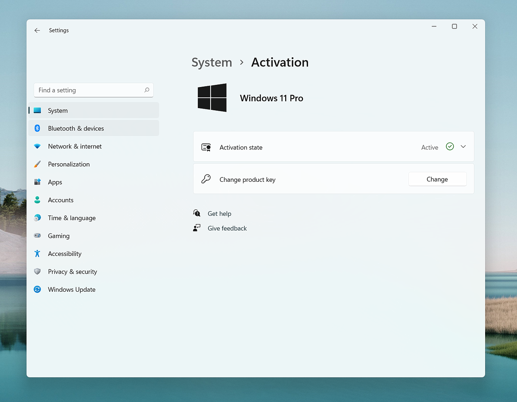
Task: Open Accessibility settings
Action: 93,254
